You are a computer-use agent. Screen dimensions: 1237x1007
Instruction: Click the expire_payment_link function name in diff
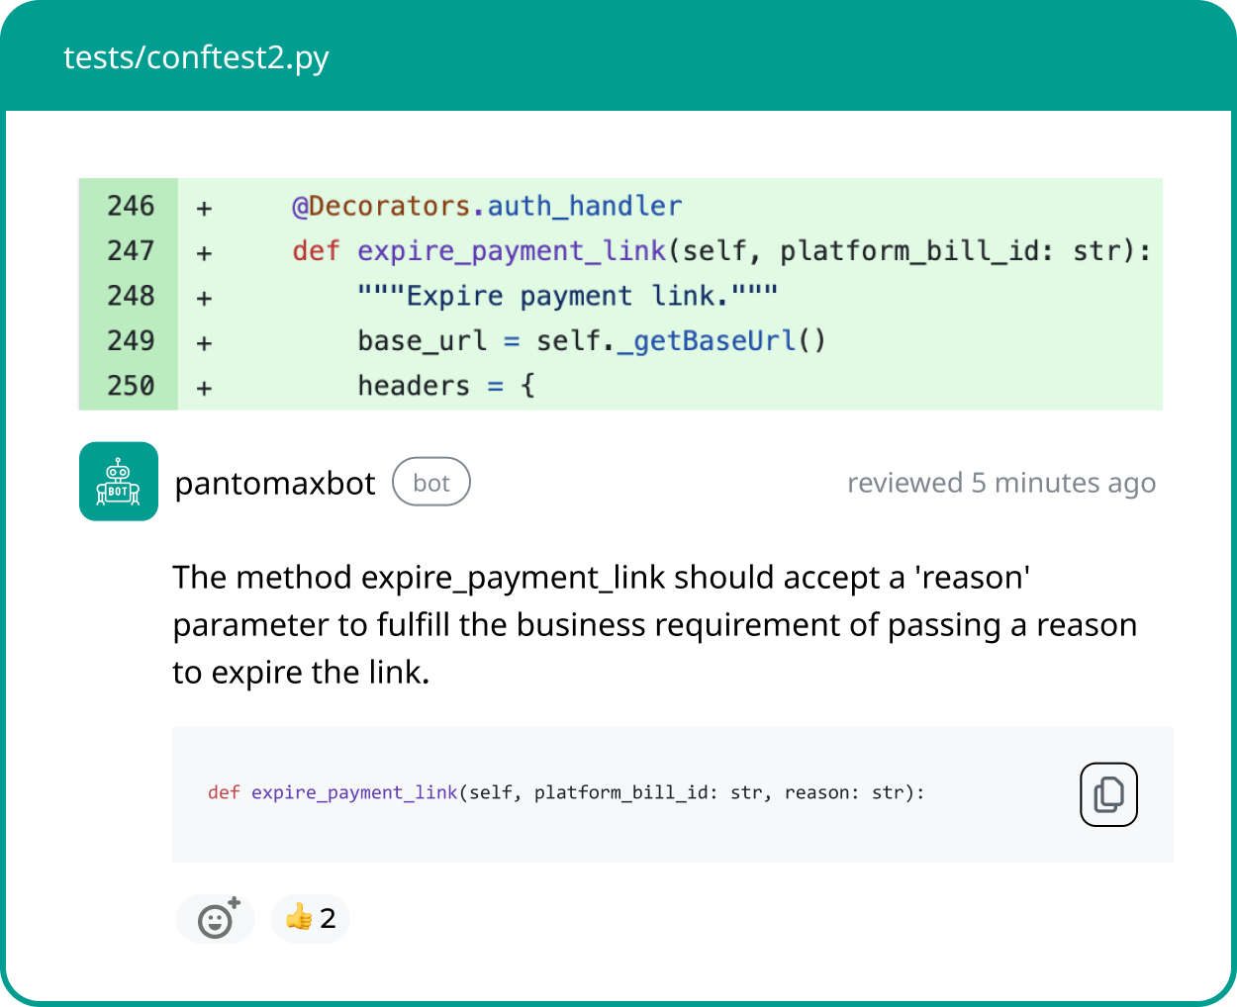click(x=512, y=251)
